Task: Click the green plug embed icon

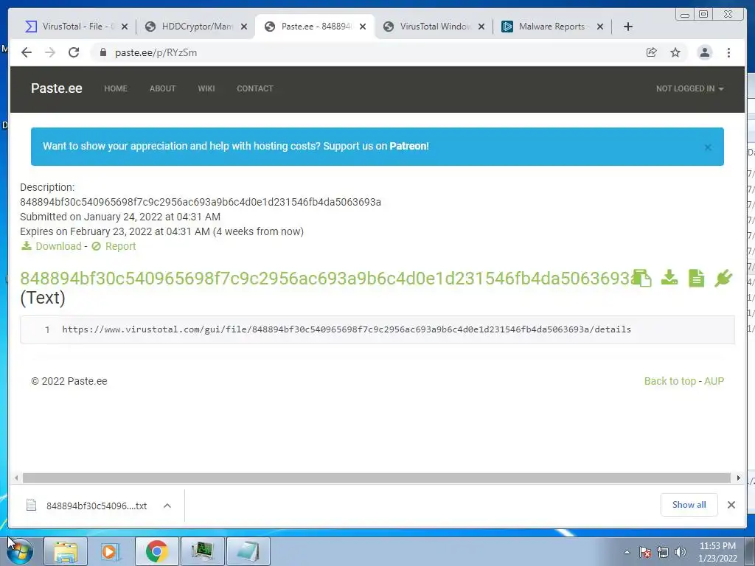Action: coord(723,278)
